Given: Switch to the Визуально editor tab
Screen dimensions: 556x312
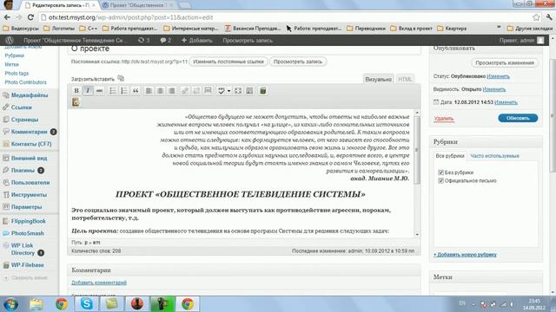Looking at the screenshot, I should coord(379,79).
